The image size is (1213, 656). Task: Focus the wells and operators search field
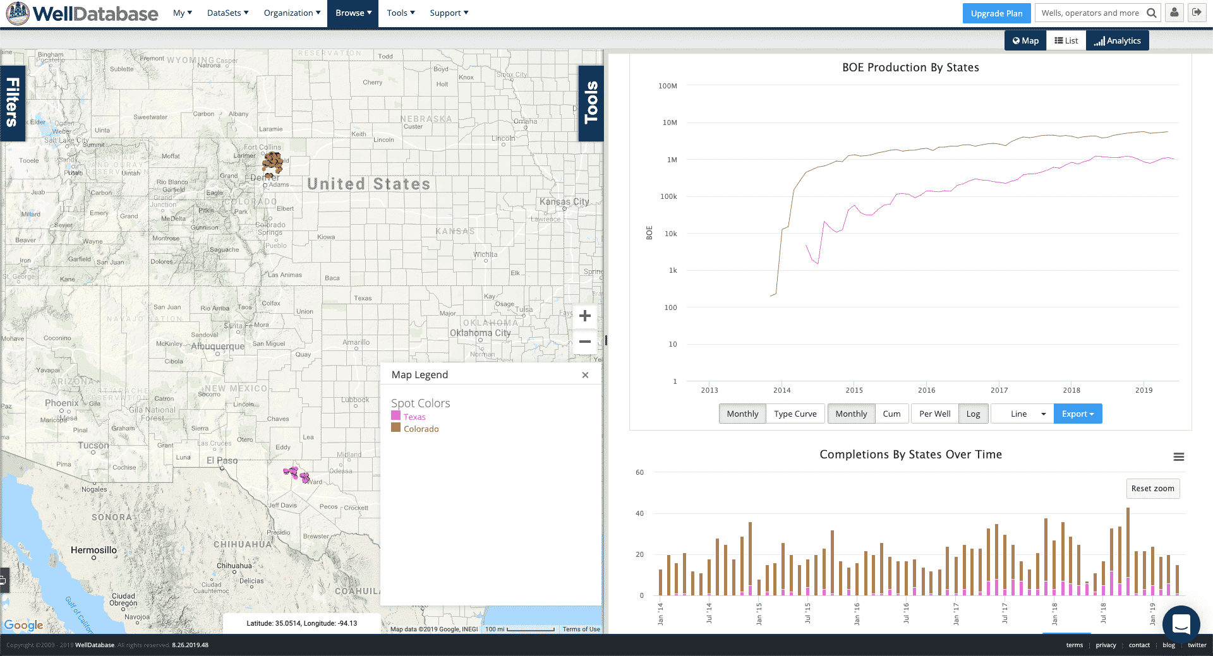pos(1090,13)
